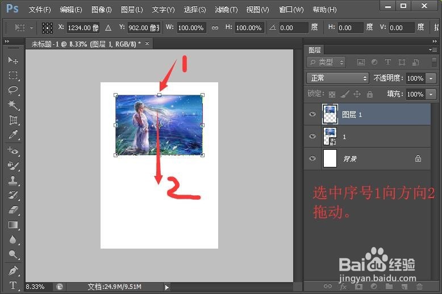Screen dimensions: 442x294
Task: Open the 滤镜(T) menu
Action: click(226, 10)
